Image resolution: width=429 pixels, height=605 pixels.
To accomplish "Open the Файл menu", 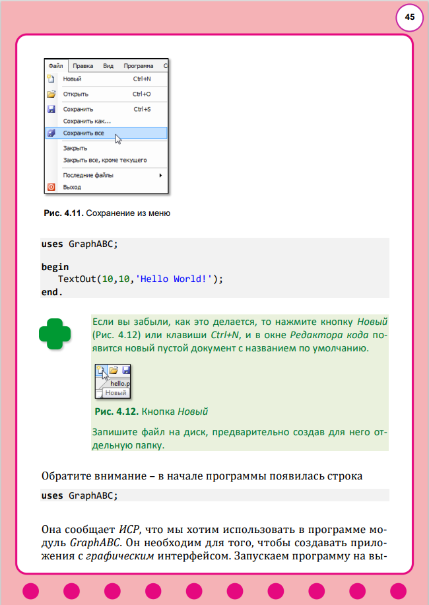I will pos(55,66).
